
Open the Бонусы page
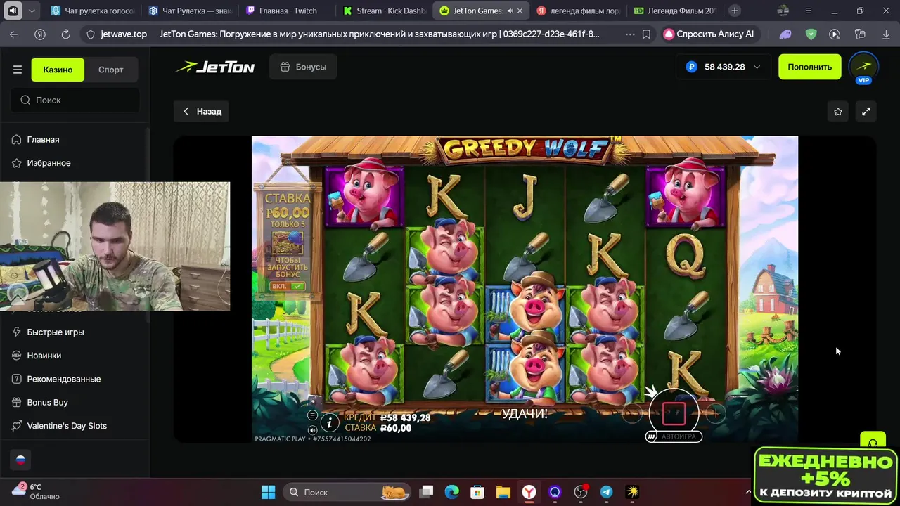(303, 67)
